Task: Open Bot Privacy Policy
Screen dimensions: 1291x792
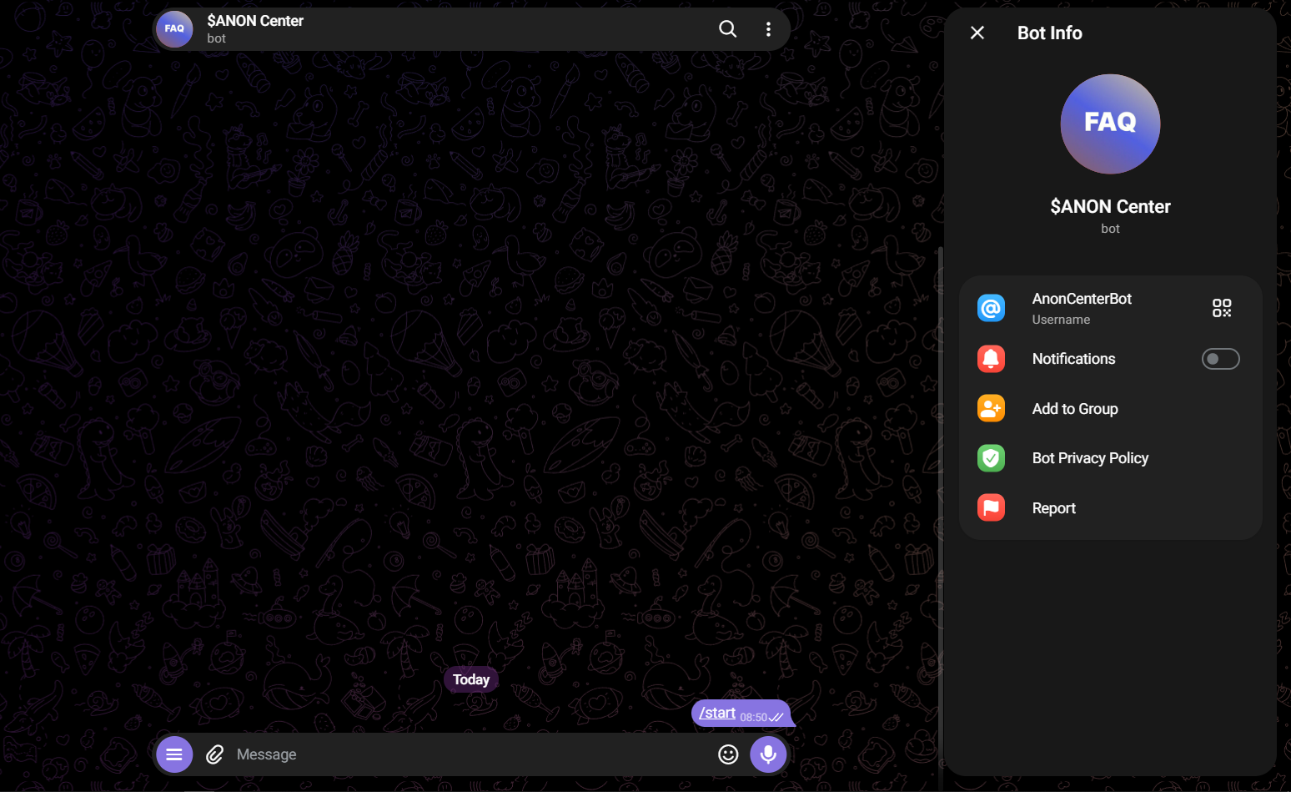Action: click(1110, 458)
